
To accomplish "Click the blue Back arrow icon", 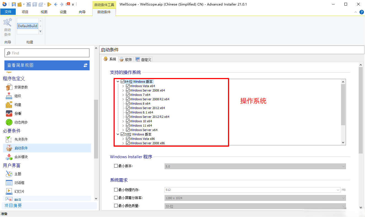I will point(56,4).
